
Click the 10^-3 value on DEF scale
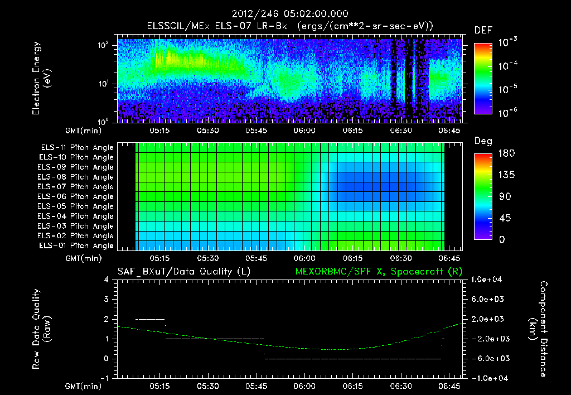pyautogui.click(x=507, y=42)
